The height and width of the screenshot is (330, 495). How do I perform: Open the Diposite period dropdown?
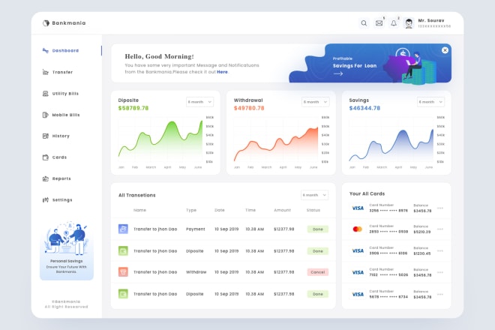pos(199,102)
